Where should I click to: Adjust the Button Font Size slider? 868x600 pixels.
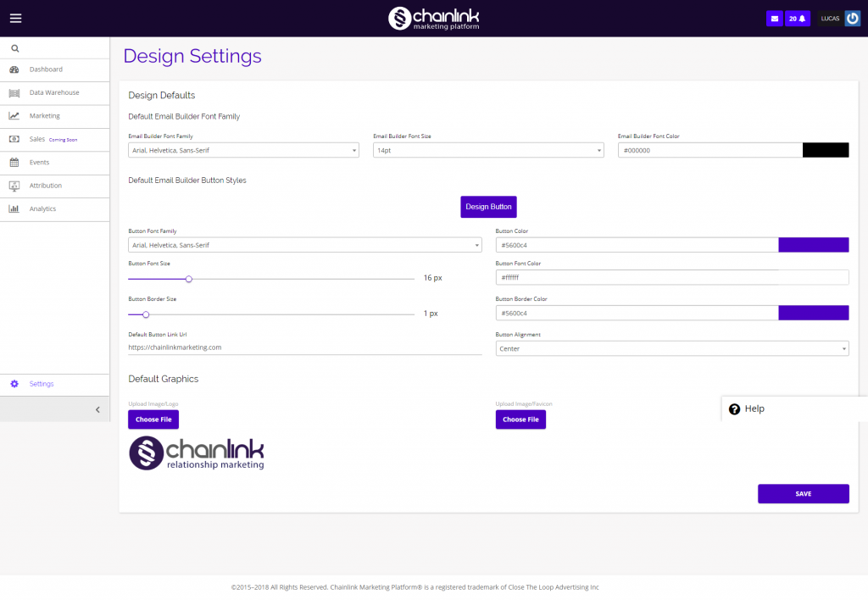tap(188, 278)
